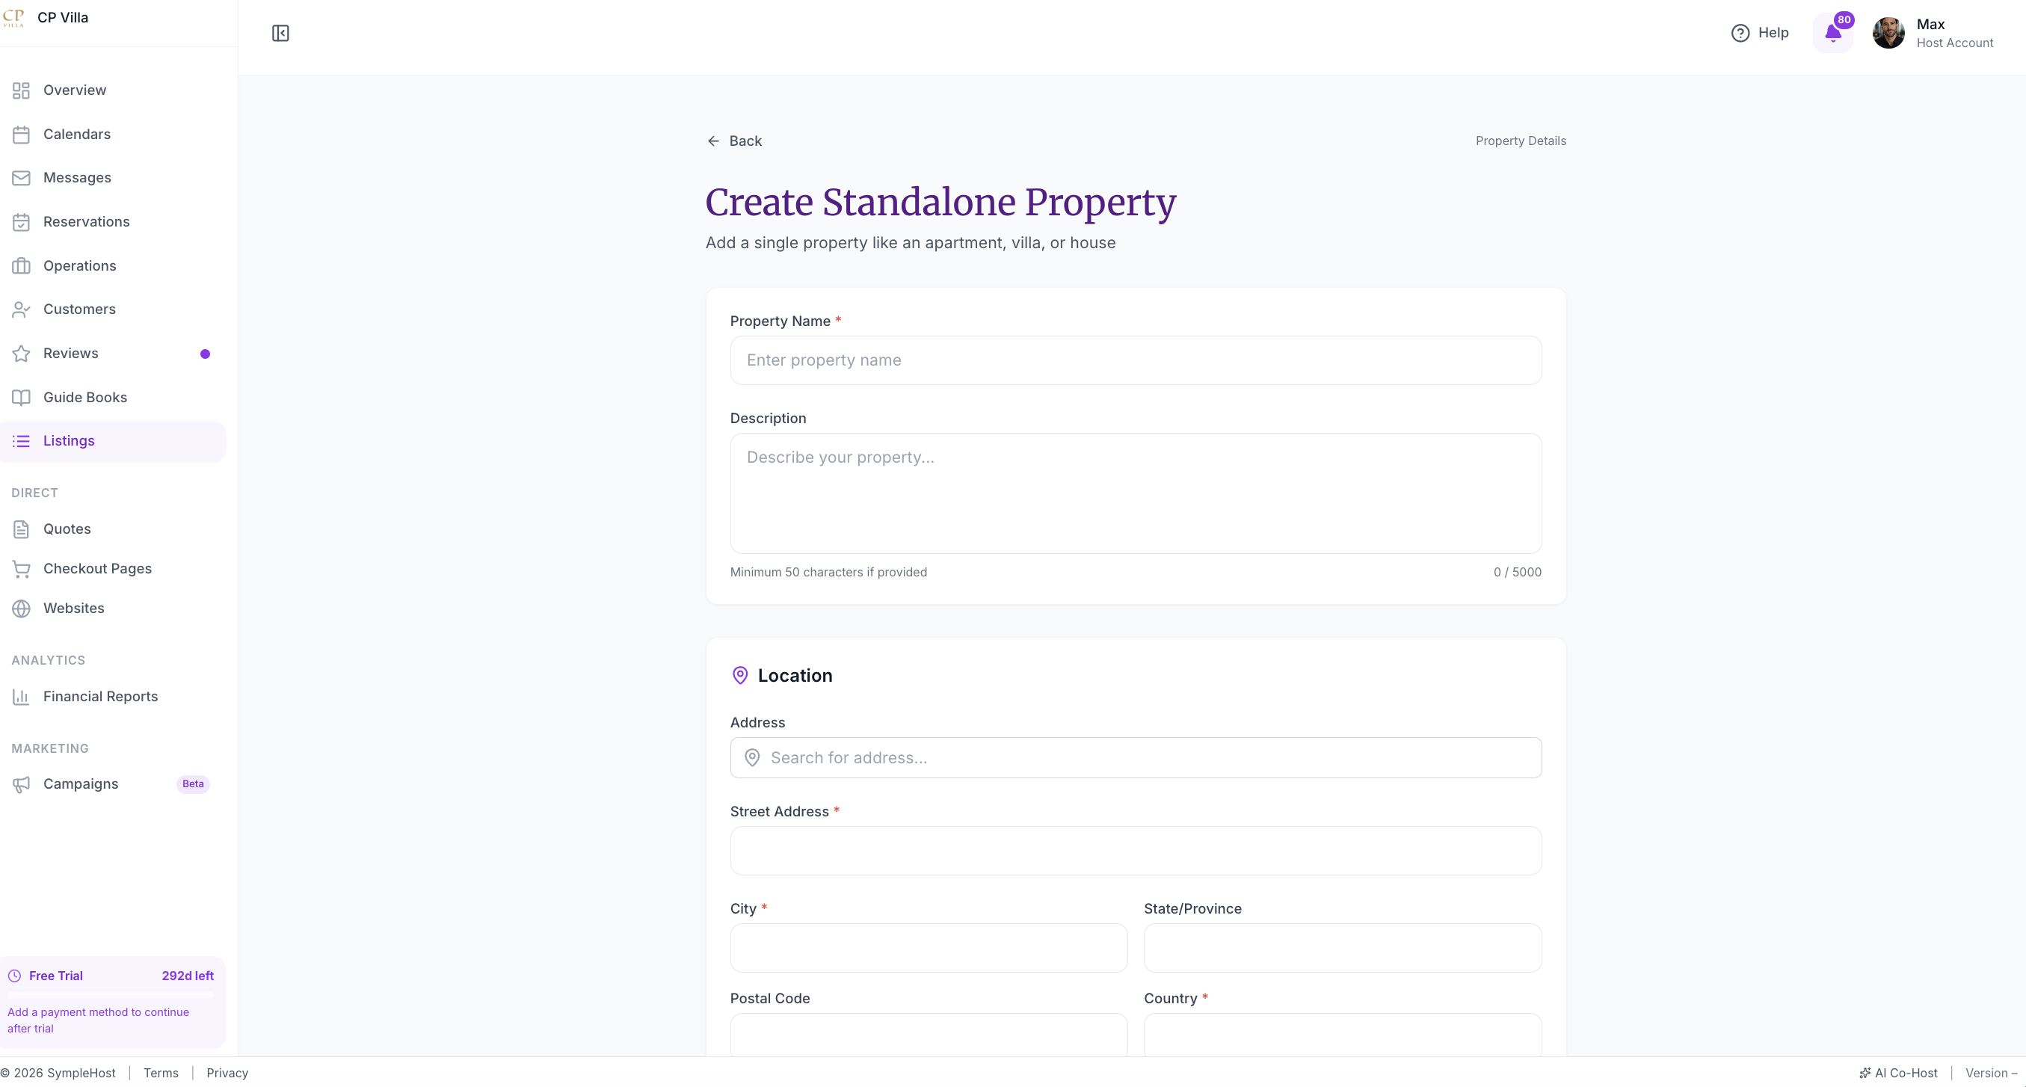Click the AI Co-Host footer link

(x=1899, y=1073)
